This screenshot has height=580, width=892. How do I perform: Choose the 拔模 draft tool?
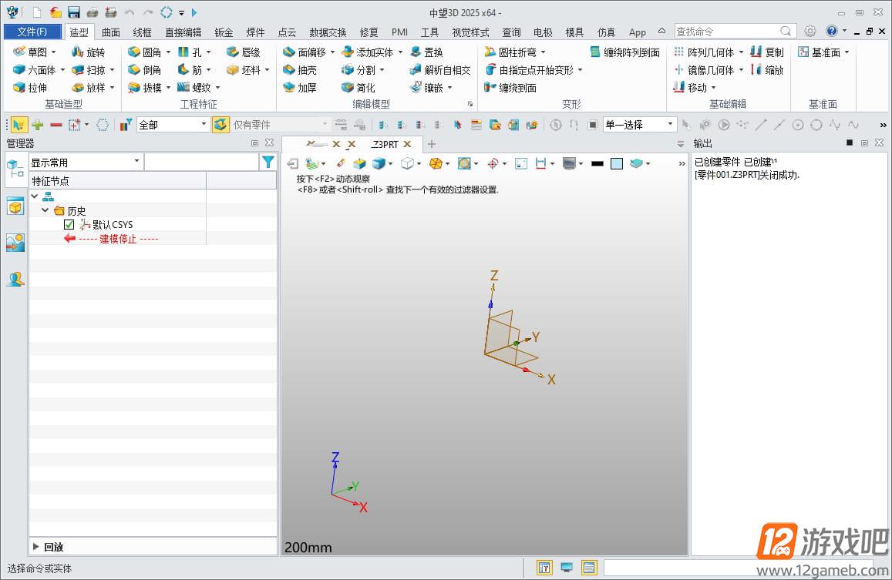point(144,88)
